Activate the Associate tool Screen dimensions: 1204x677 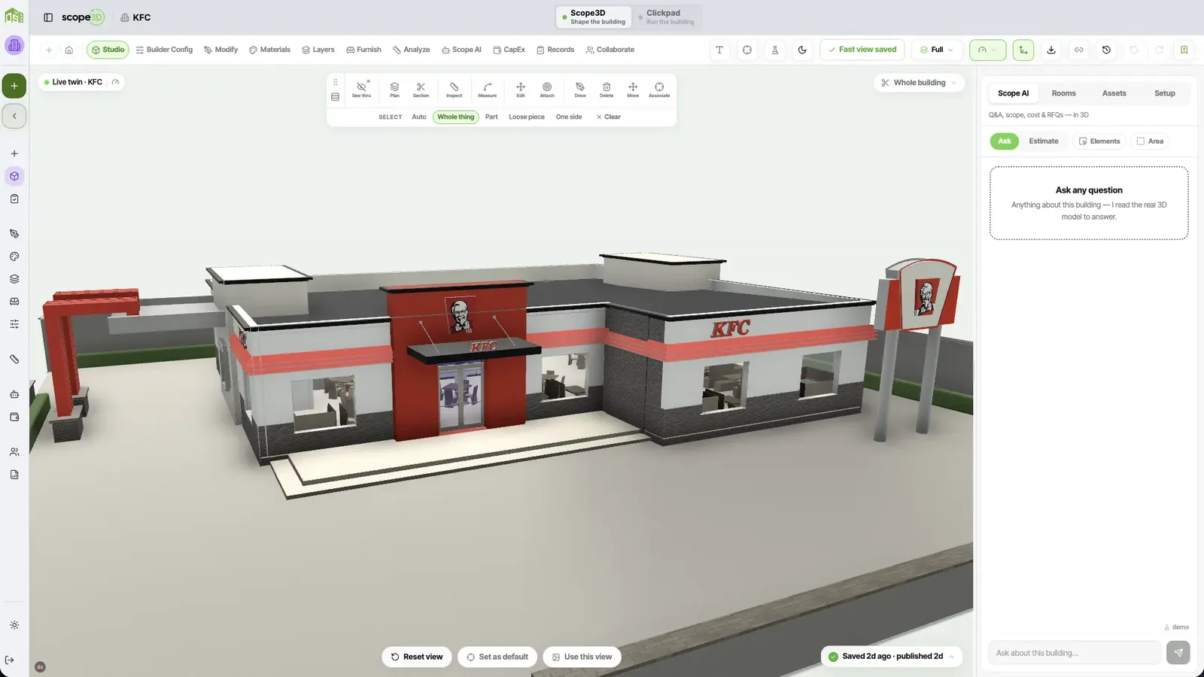coord(659,90)
